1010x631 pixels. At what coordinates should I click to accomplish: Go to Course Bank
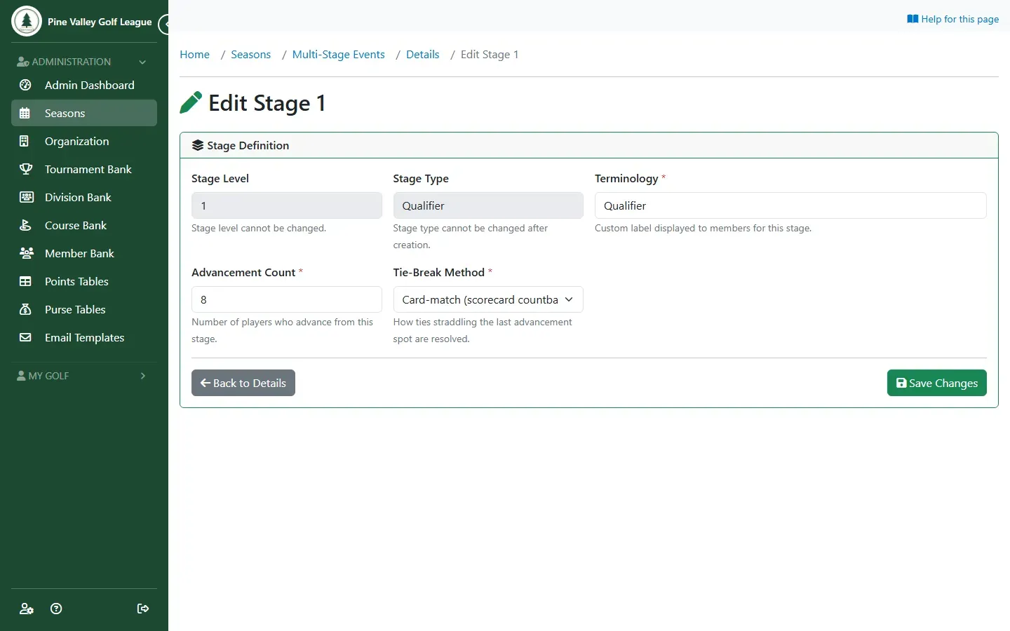[x=84, y=225]
